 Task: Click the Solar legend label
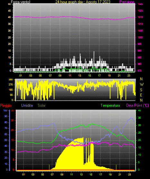[42, 105]
